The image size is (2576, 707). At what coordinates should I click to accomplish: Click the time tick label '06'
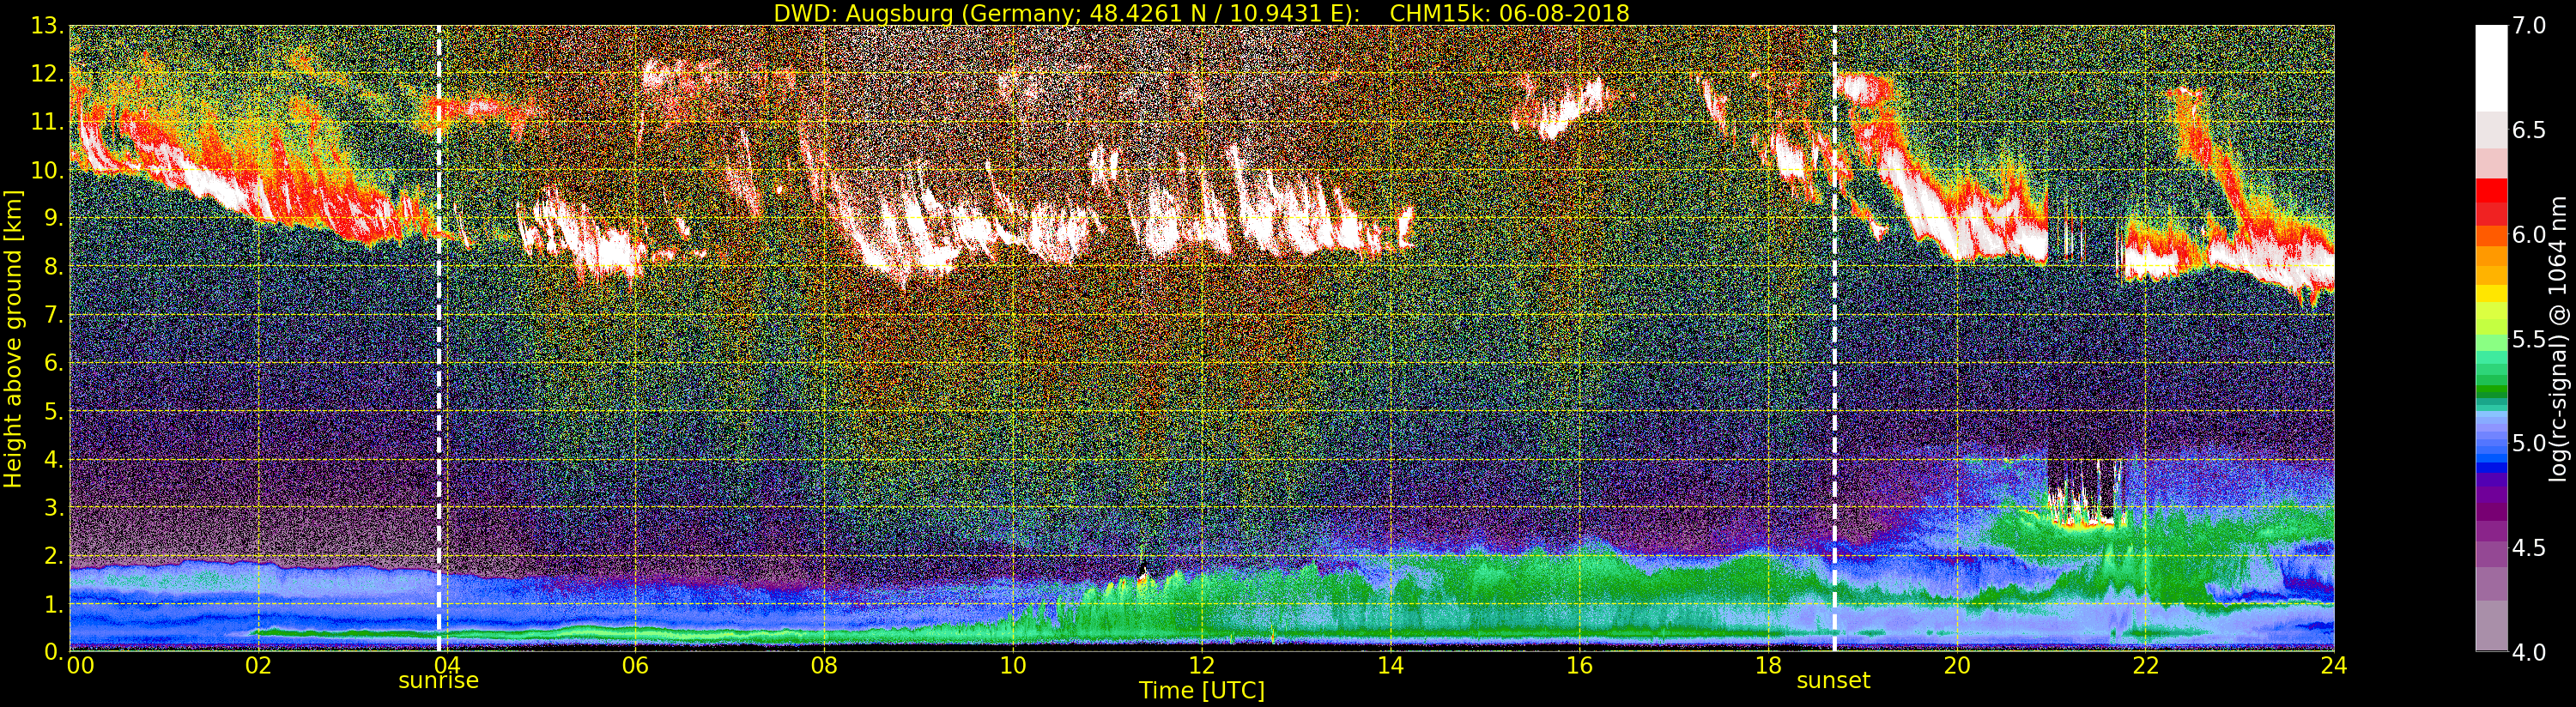coord(635,665)
